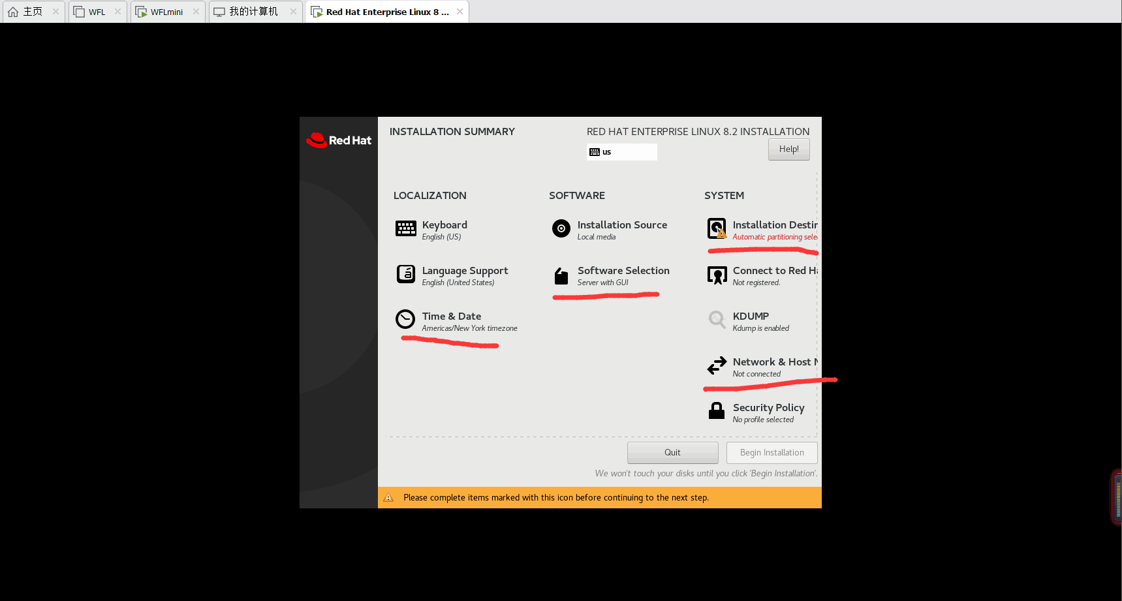The height and width of the screenshot is (601, 1122).
Task: Click the 'English (United States)' text
Action: click(x=458, y=283)
